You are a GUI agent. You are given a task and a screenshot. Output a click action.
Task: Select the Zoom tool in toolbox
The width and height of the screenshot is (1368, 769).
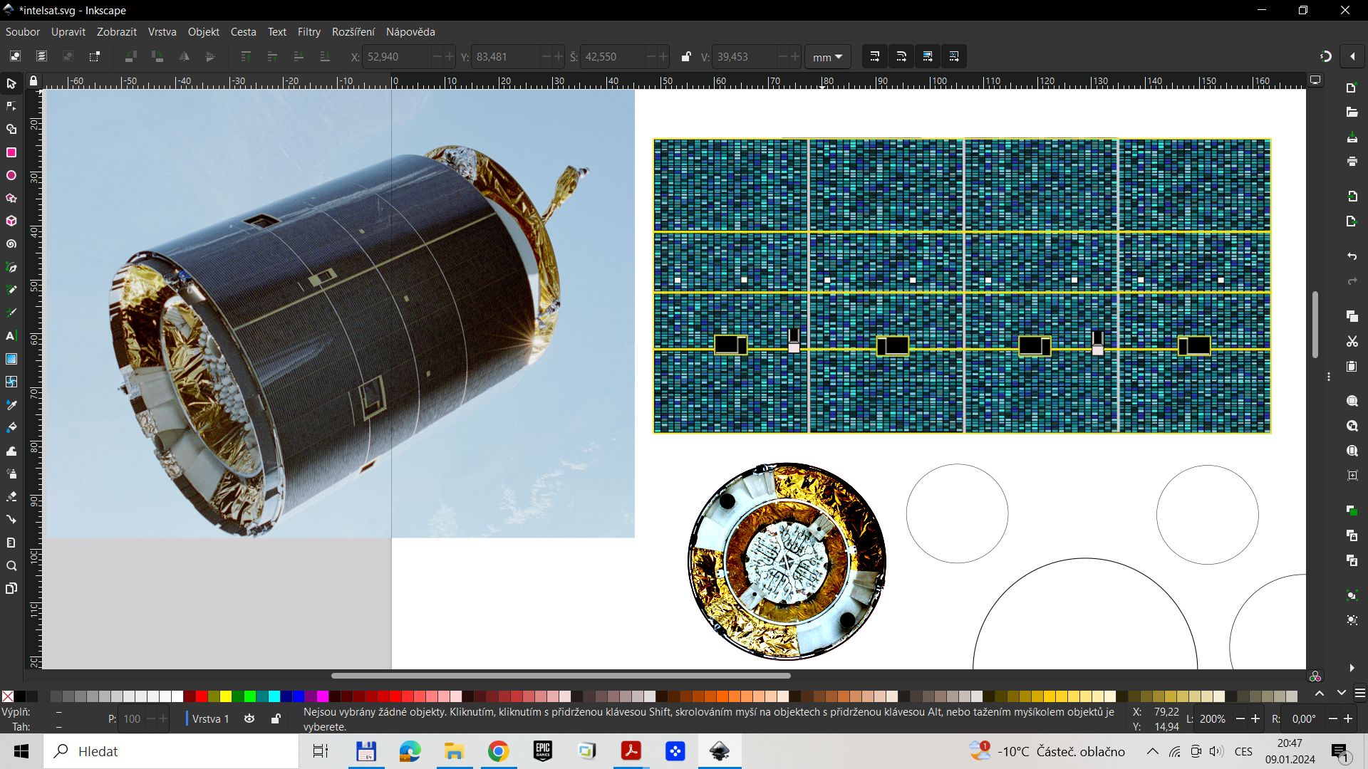[x=11, y=566]
